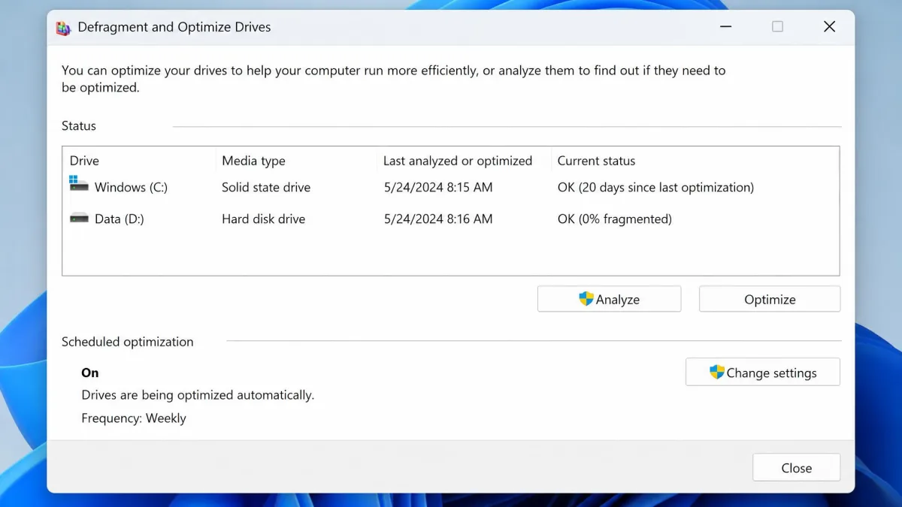Click the Last analyzed or optimized header

[x=457, y=161]
